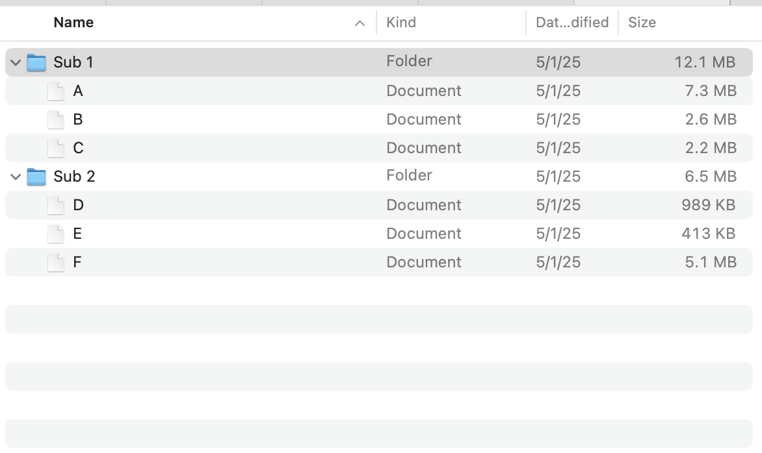
Task: Select document C file icon
Action: point(56,148)
